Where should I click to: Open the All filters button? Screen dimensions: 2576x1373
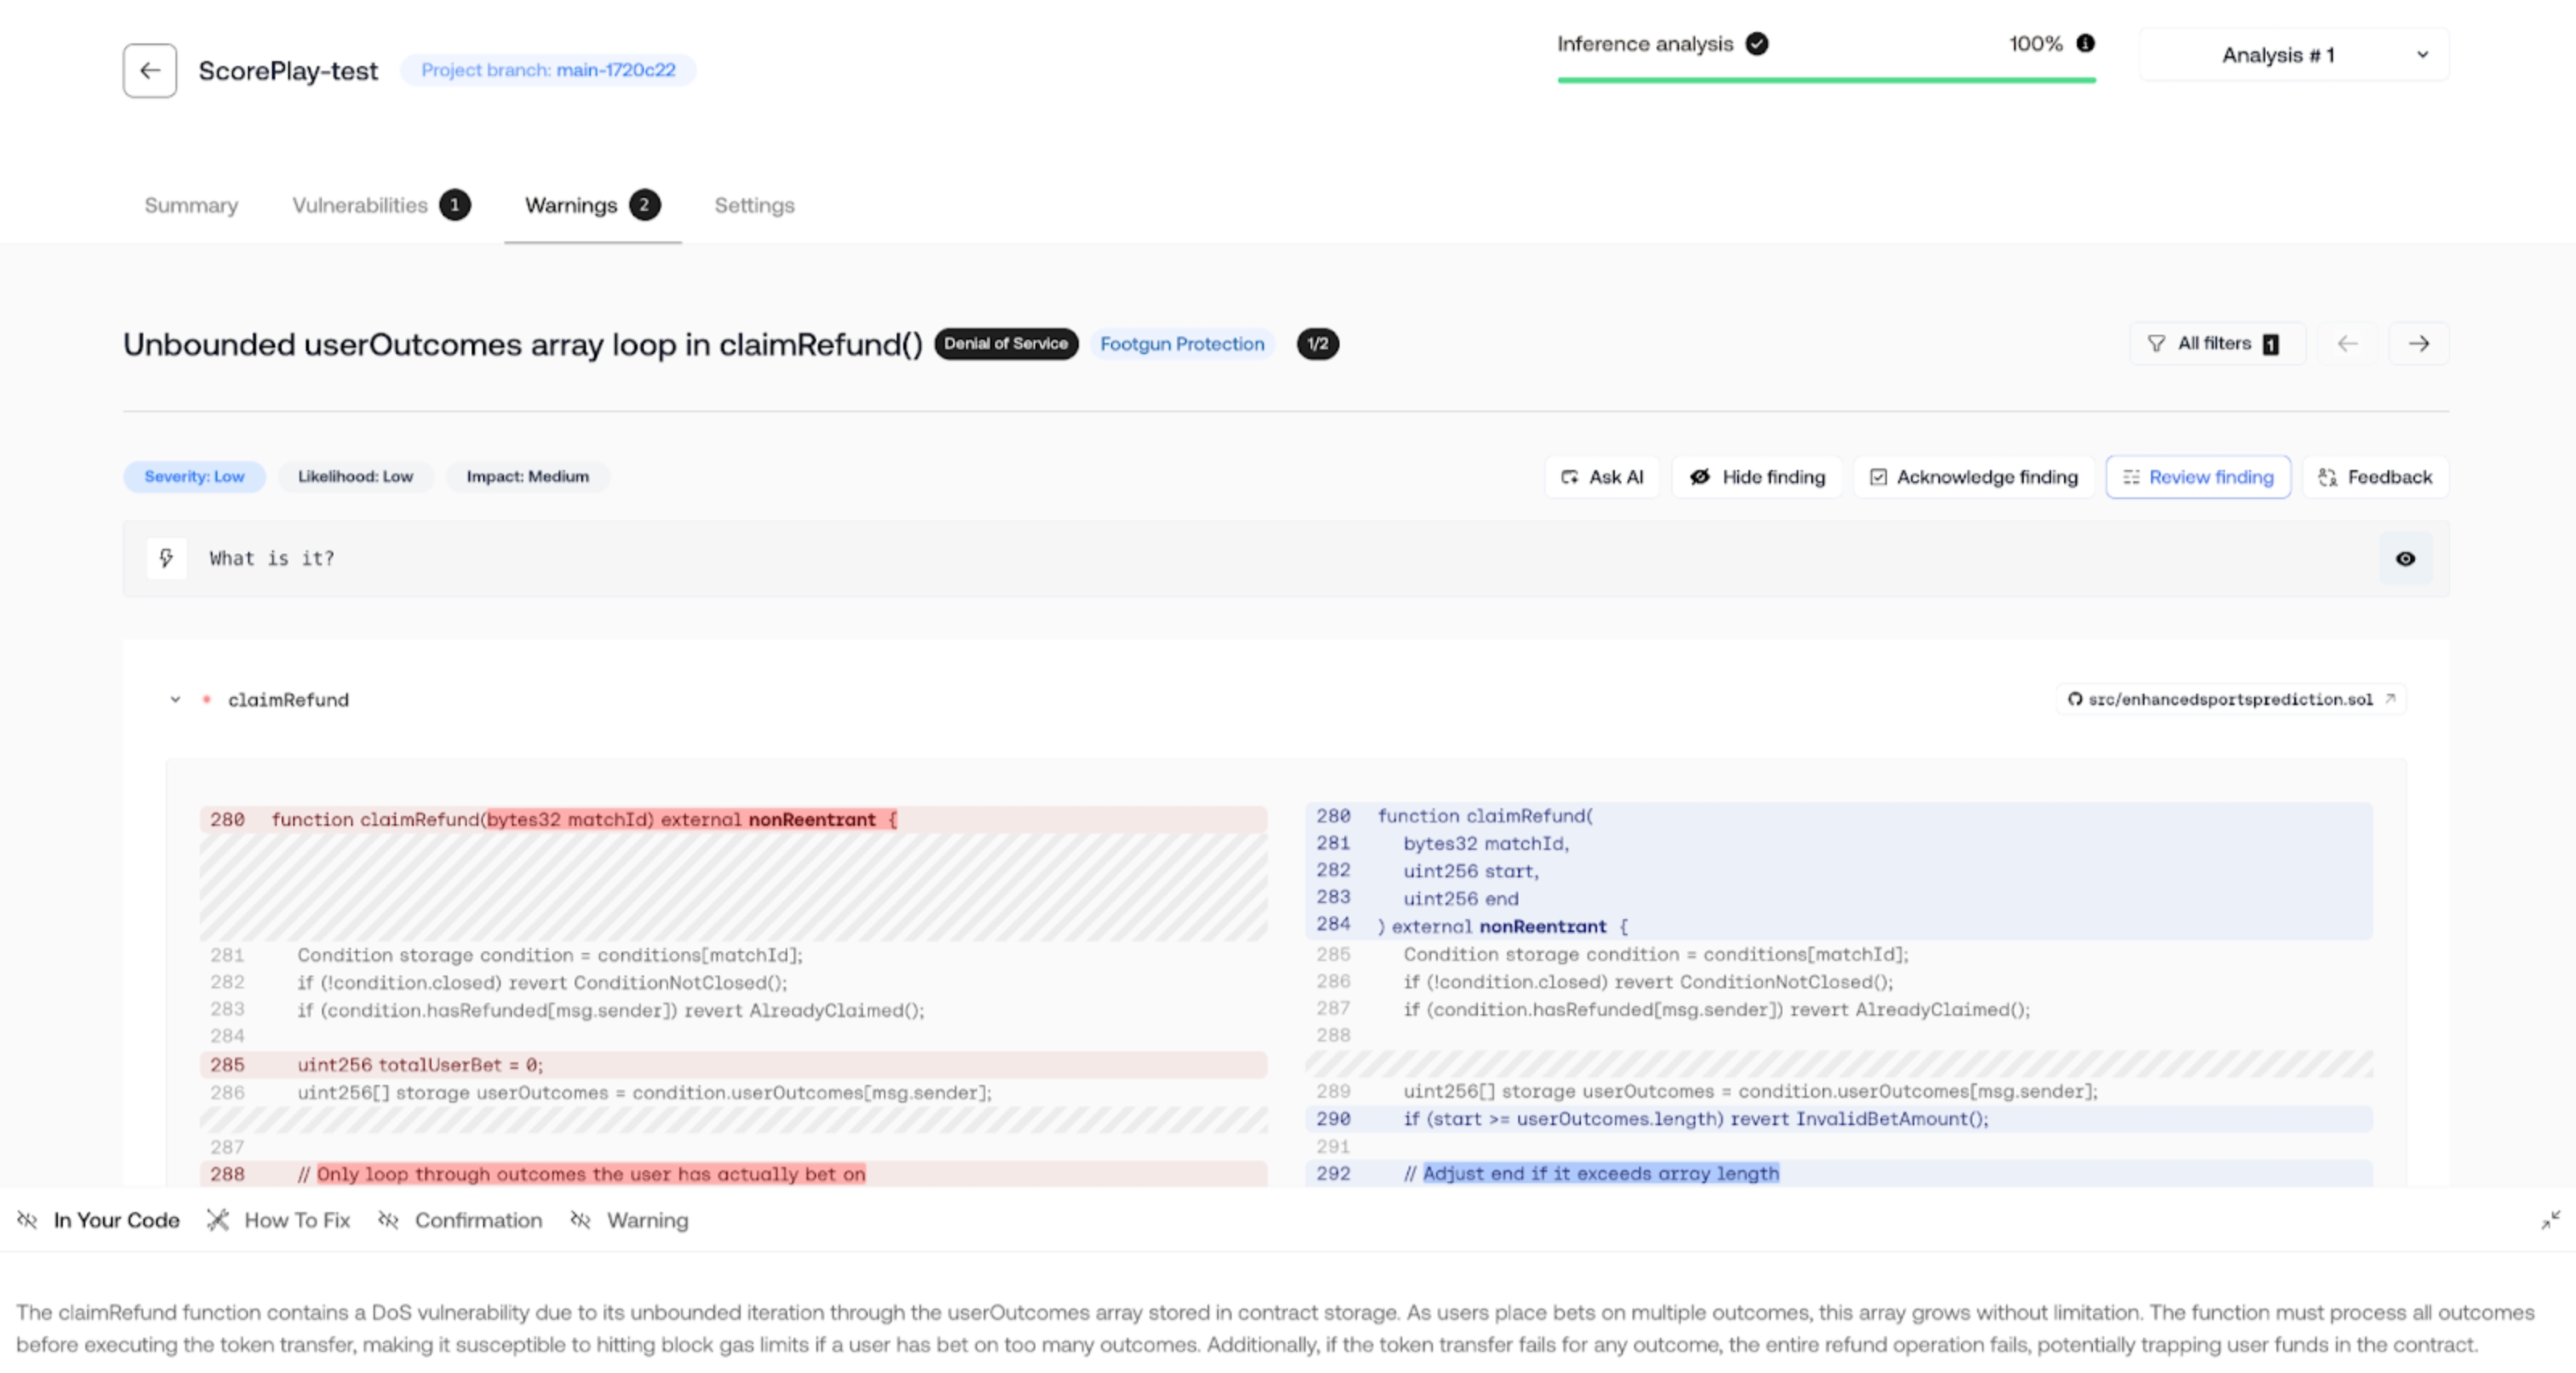(2217, 344)
